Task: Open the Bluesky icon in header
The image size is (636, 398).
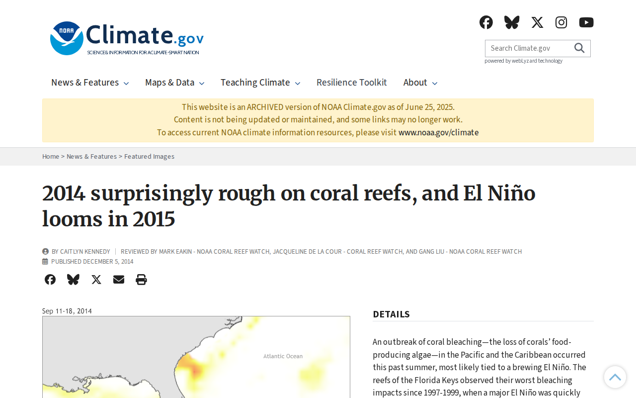Action: point(512,22)
